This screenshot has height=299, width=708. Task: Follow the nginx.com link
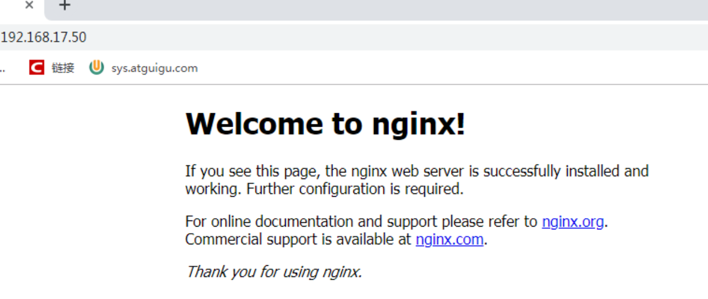[449, 239]
